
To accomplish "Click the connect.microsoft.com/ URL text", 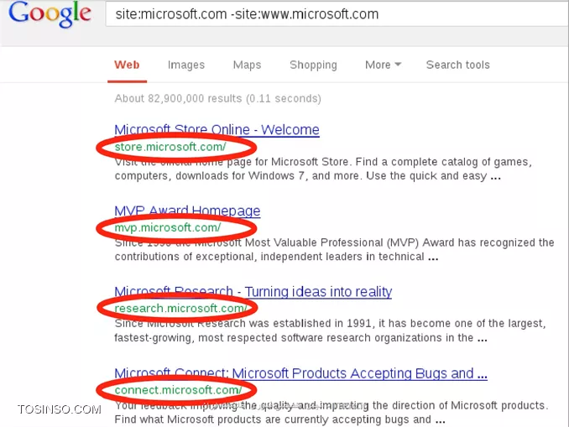I will 178,390.
